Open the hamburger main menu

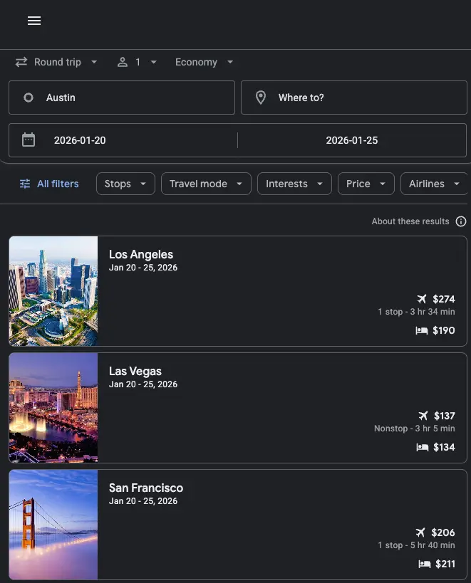pyautogui.click(x=34, y=21)
